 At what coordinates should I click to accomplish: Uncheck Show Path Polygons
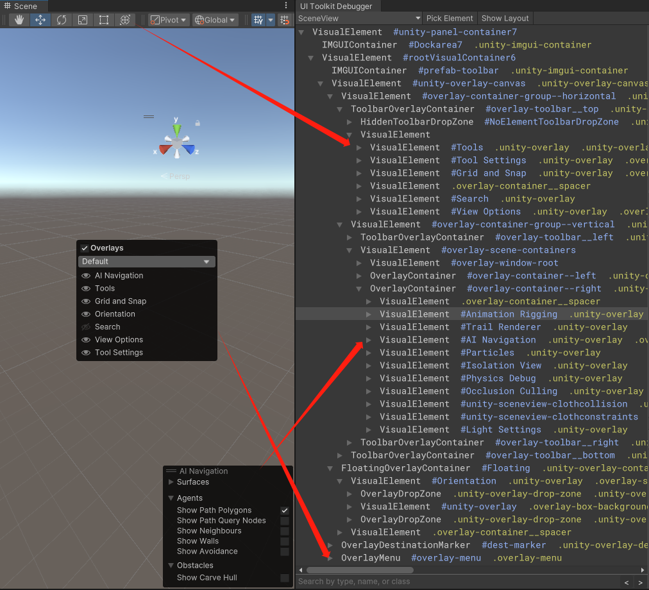click(284, 510)
